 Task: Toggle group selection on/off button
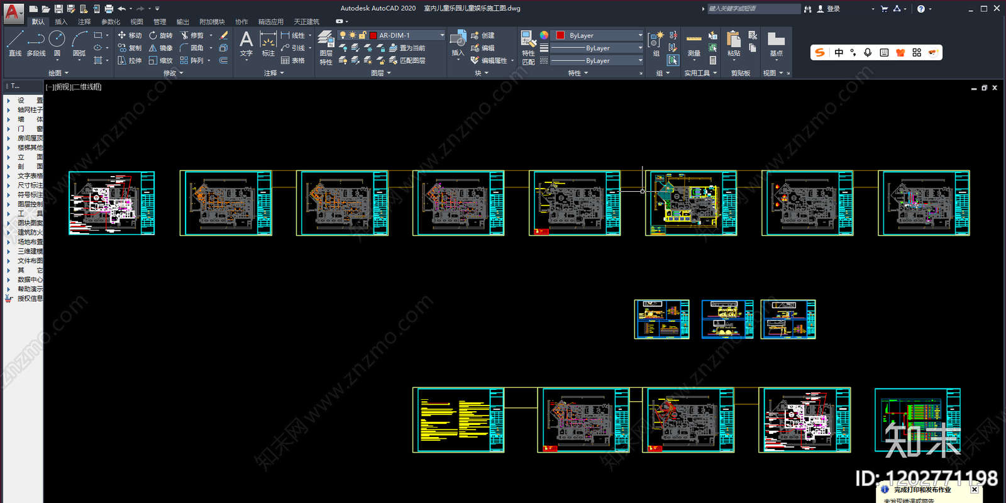pos(673,60)
